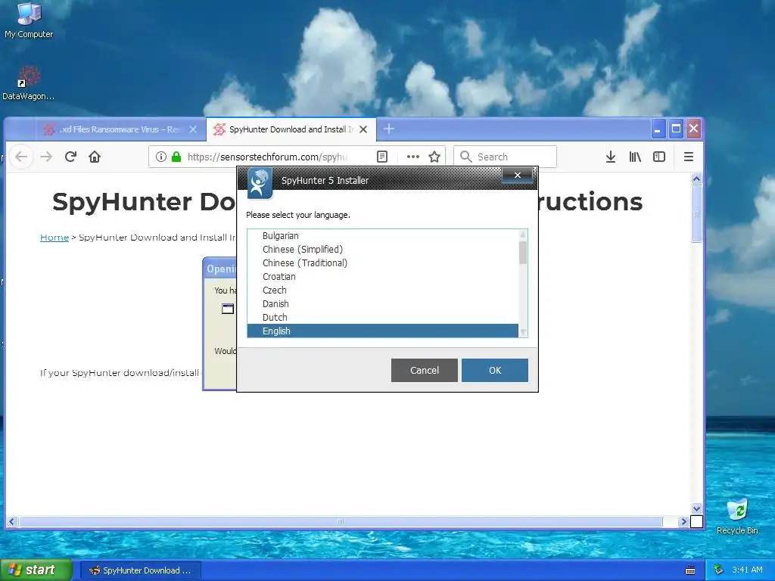775x581 pixels.
Task: Click the page horizontal scrollbar thumb
Action: tap(341, 521)
